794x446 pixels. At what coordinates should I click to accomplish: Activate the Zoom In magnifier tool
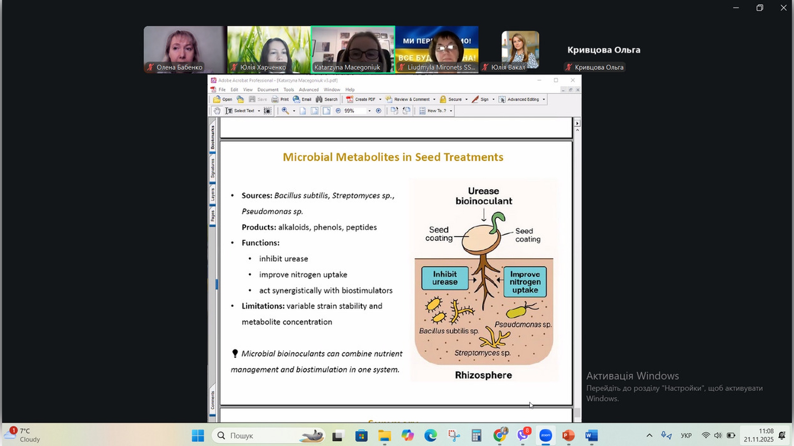click(285, 111)
